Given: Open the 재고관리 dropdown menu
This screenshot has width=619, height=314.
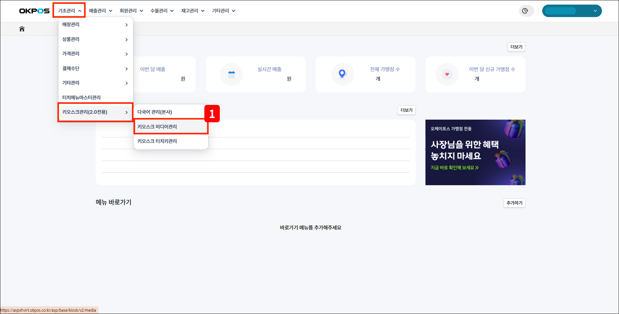Looking at the screenshot, I should [x=193, y=11].
